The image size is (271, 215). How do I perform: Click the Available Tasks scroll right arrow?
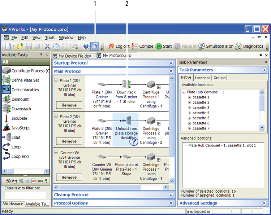(x=46, y=171)
